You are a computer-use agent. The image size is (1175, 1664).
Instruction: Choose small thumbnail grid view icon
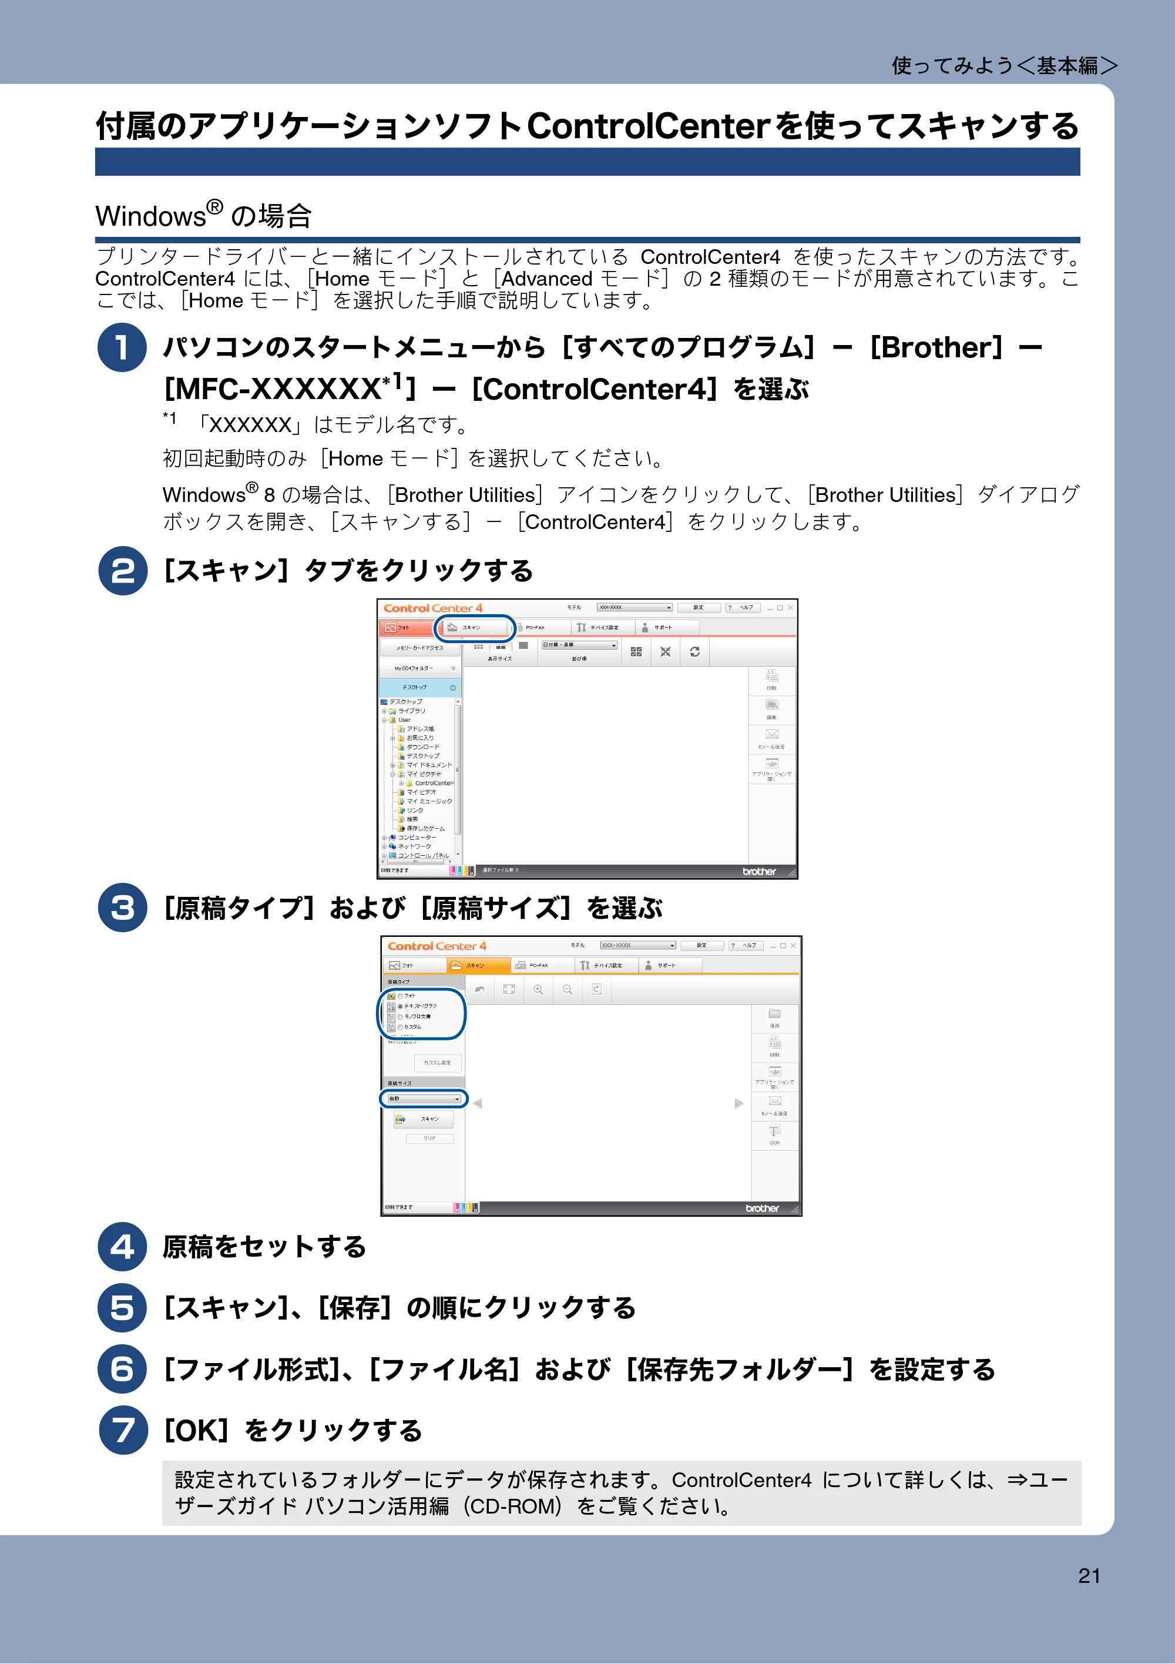(x=478, y=646)
